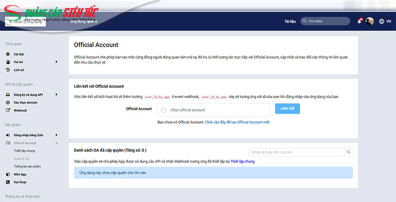The width and height of the screenshot is (396, 202).
Task: Click the Liên kết button
Action: pos(287,109)
